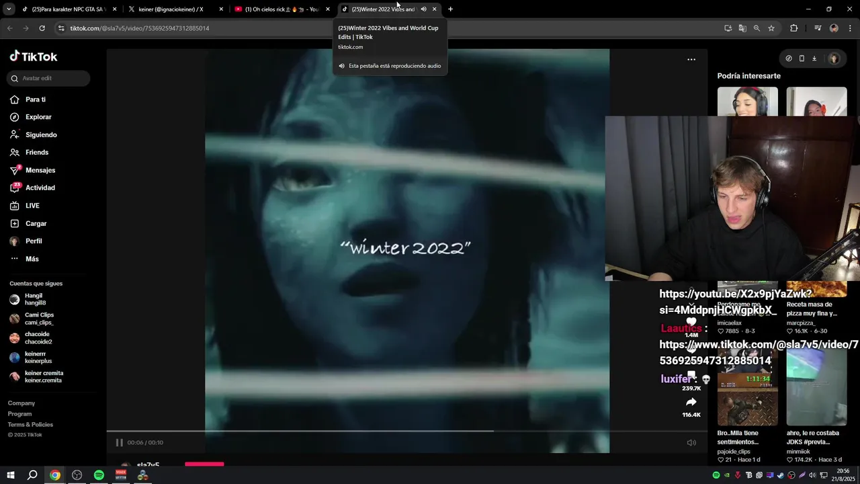The width and height of the screenshot is (860, 484).
Task: Click the Avatar edit search field
Action: [48, 78]
